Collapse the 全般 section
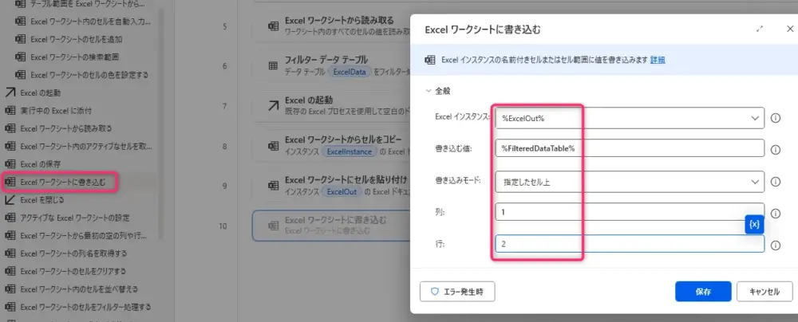 pyautogui.click(x=429, y=91)
